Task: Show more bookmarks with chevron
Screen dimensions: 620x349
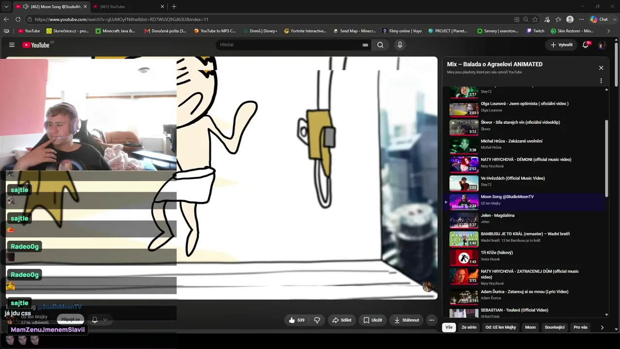Action: click(x=609, y=31)
